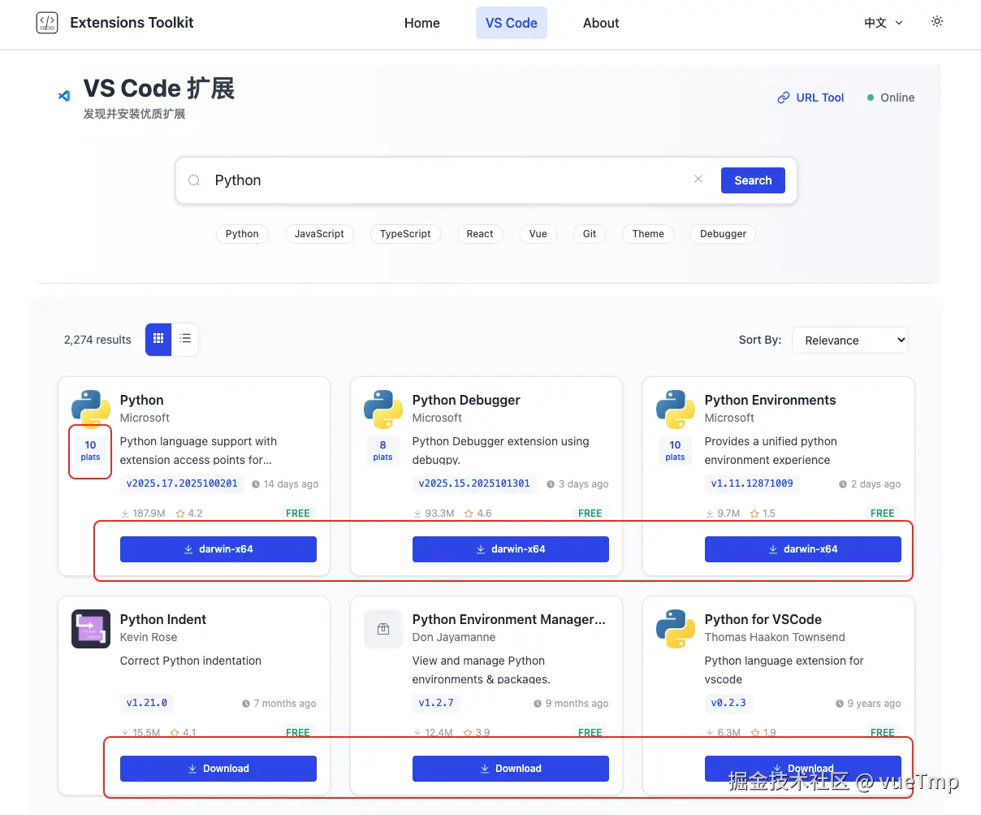The height and width of the screenshot is (815, 981).
Task: Download the Python Indent extension
Action: coord(218,769)
